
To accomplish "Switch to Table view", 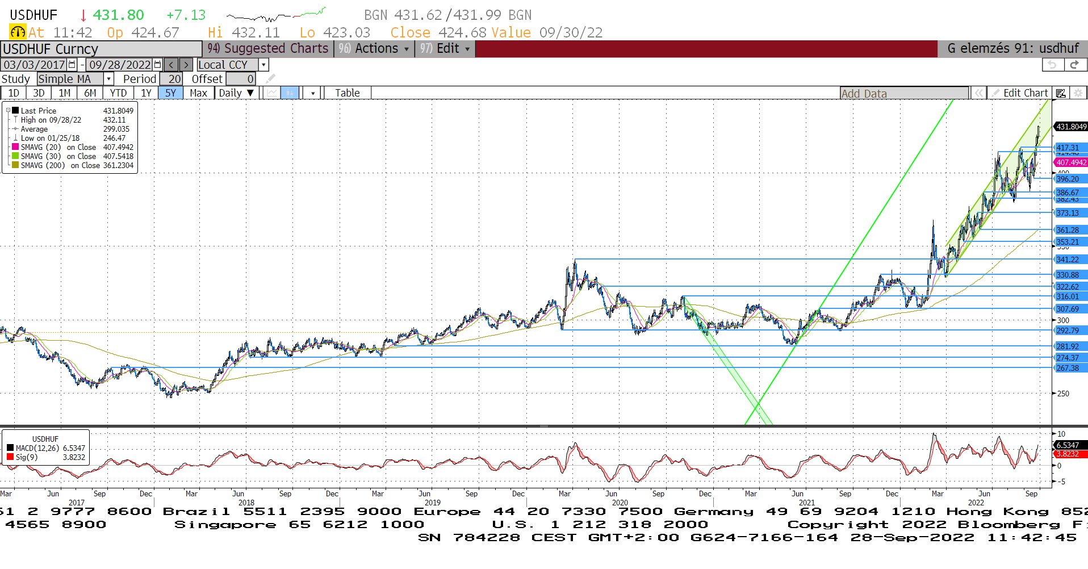I will tap(347, 93).
